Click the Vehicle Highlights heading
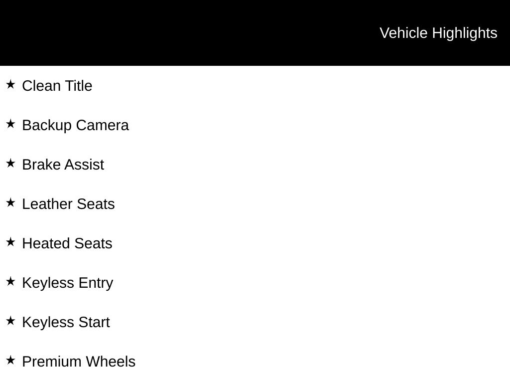This screenshot has width=510, height=383. 438,33
